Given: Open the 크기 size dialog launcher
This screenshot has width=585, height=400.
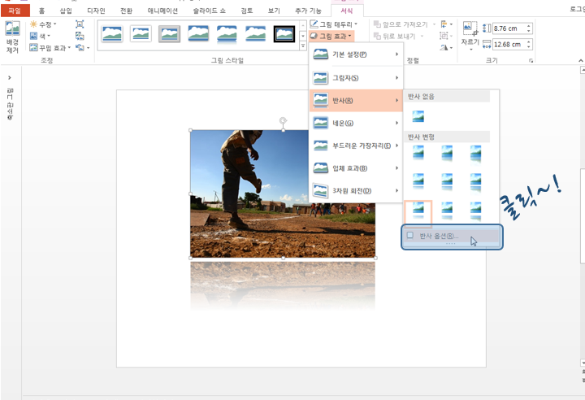Looking at the screenshot, I should [x=531, y=60].
